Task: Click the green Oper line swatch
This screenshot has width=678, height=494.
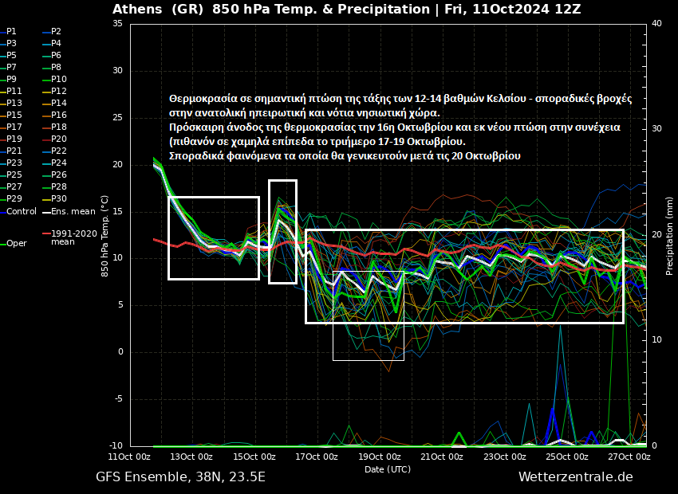Action: tap(3, 244)
